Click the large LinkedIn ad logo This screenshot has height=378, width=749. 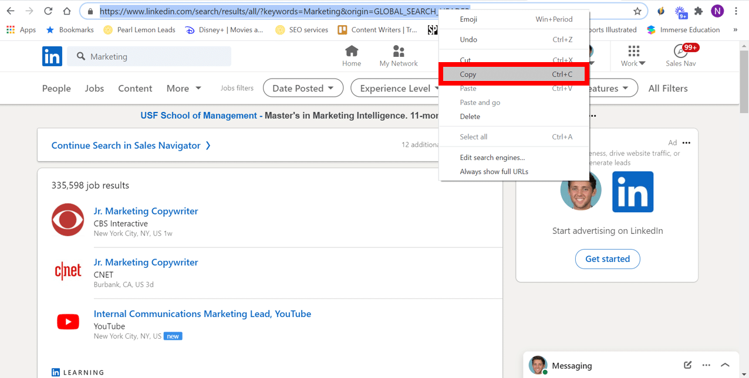pos(633,192)
